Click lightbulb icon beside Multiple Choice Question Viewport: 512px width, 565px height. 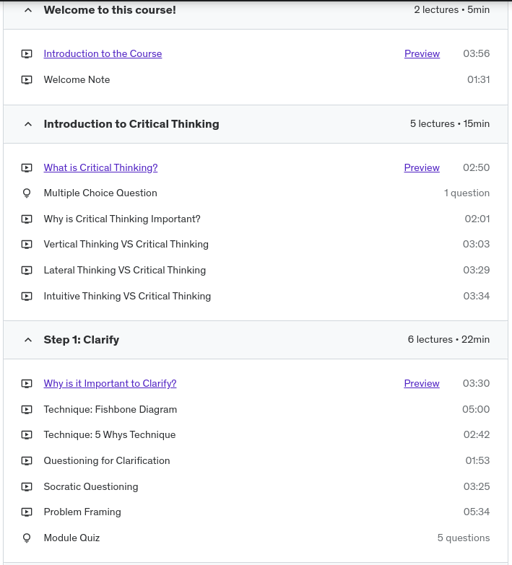point(27,193)
